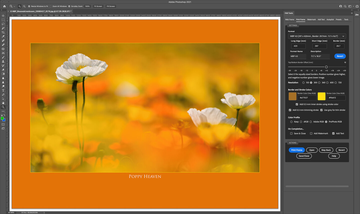Viewport: 360px width, 214px height.
Task: Click the Home icon in options bar
Action: tap(4, 6)
